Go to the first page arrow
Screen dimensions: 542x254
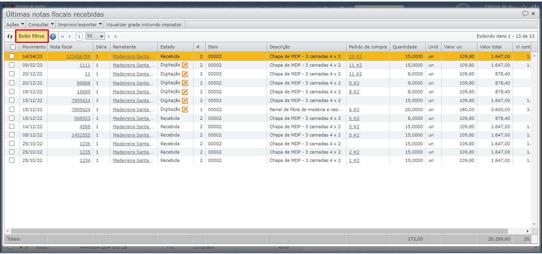[x=62, y=37]
